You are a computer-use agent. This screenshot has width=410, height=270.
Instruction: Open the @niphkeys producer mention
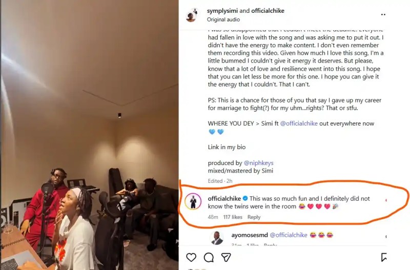(x=258, y=163)
